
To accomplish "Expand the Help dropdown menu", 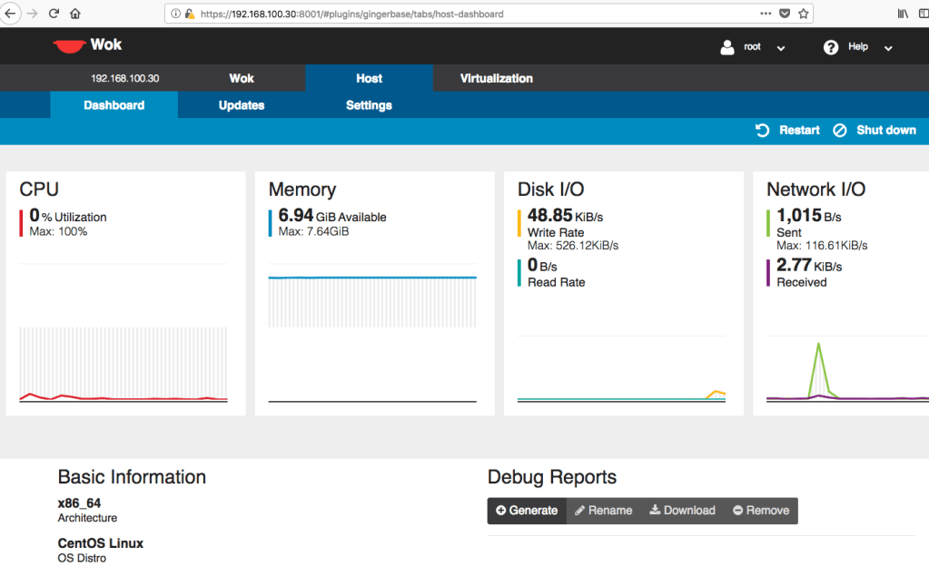I will click(x=886, y=46).
